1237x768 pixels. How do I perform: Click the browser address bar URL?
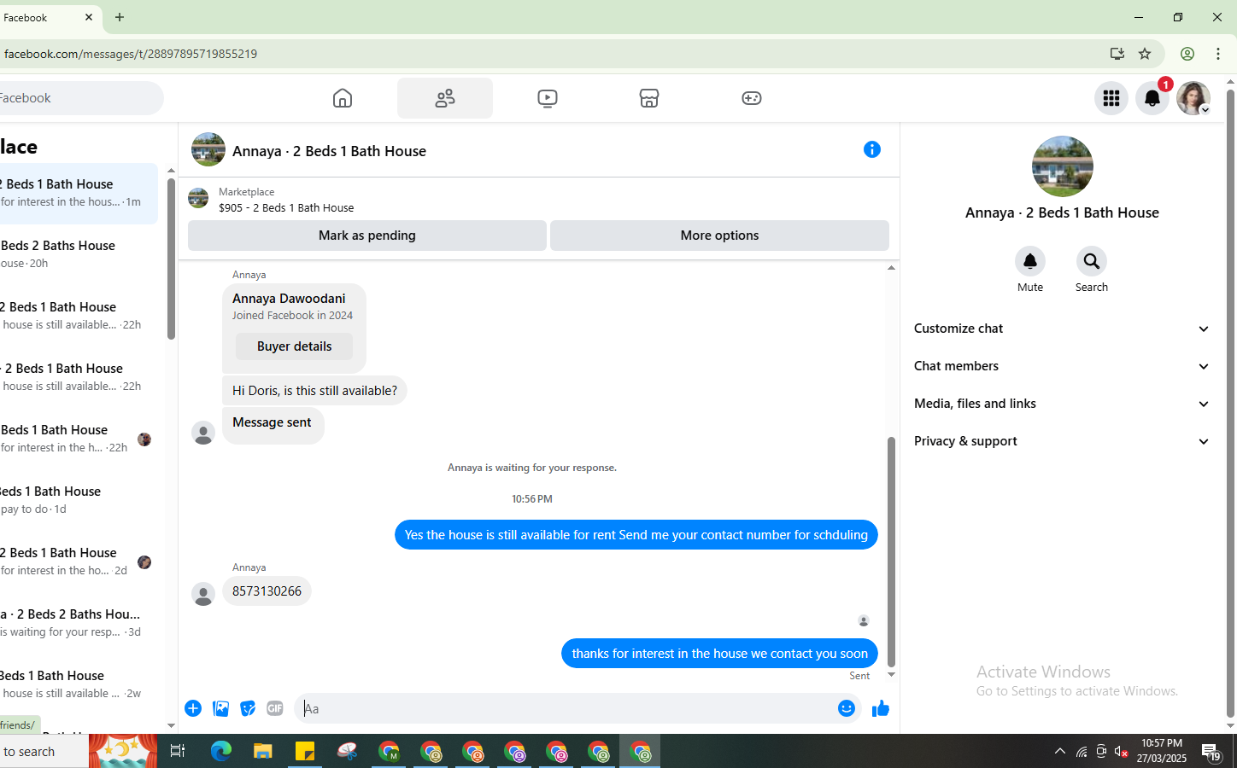pyautogui.click(x=130, y=54)
